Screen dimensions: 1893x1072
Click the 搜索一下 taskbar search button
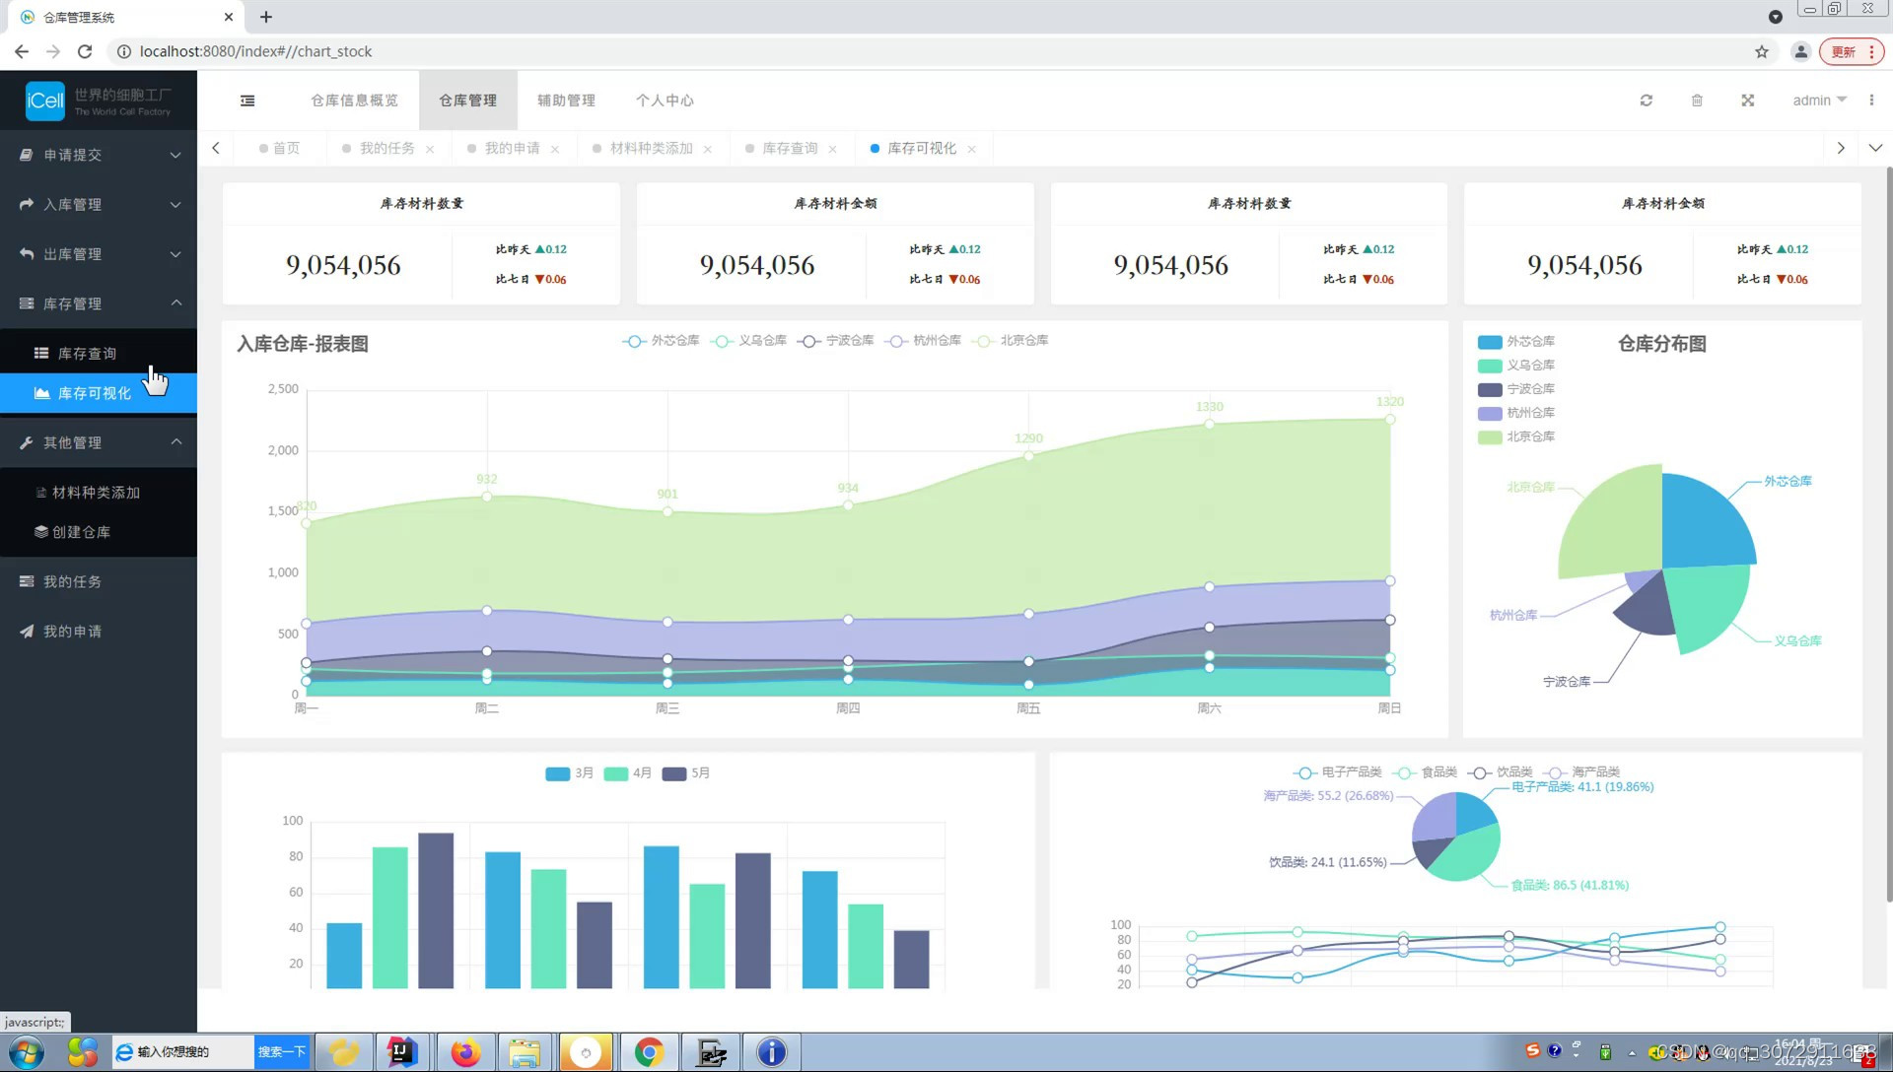coord(282,1052)
